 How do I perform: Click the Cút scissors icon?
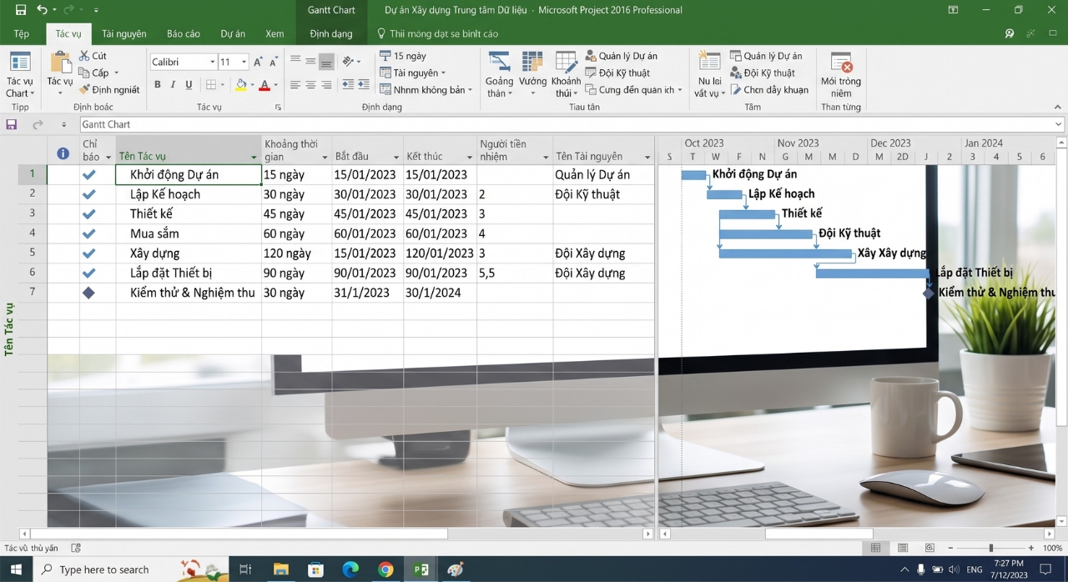tap(84, 56)
